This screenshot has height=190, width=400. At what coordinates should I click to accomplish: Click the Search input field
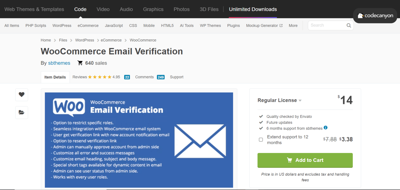pyautogui.click(x=327, y=25)
